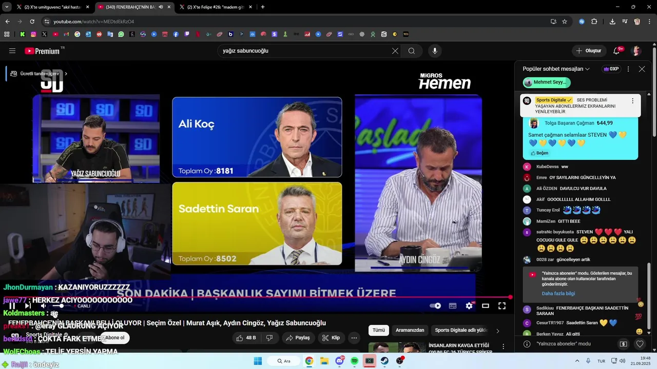Show more filter chips with right arrow

pos(497,331)
